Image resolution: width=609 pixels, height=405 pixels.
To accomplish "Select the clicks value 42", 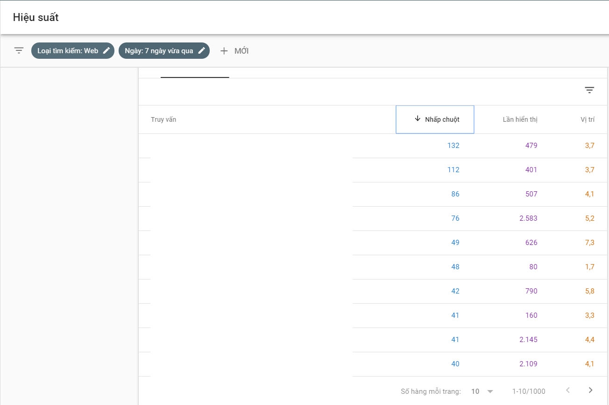I will (455, 291).
